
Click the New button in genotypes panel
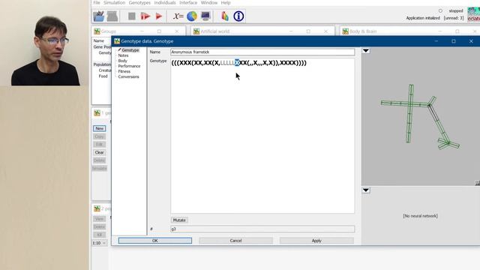point(100,128)
